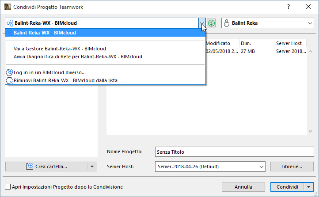Click the Crea cartella button

[46, 167]
